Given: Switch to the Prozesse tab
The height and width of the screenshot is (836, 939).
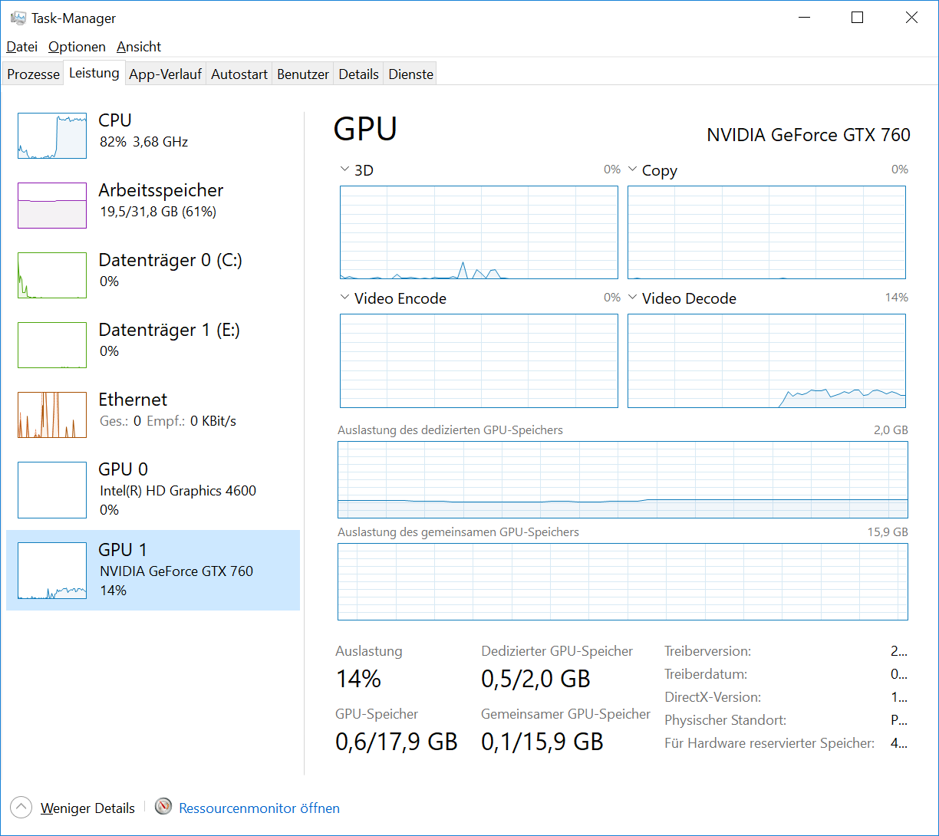Looking at the screenshot, I should point(33,74).
